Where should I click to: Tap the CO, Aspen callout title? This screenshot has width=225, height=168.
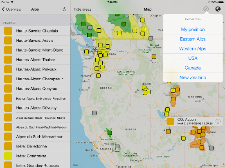[x=187, y=120]
